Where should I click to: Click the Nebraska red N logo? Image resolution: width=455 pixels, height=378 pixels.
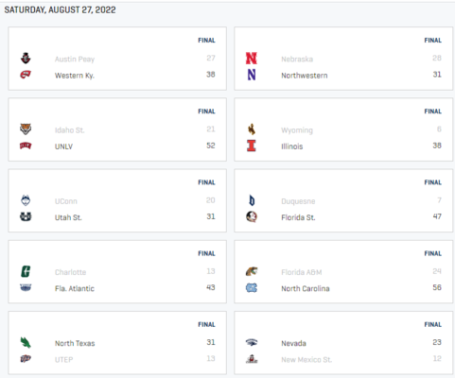252,59
